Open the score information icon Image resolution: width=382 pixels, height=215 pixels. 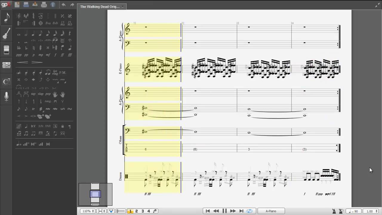coord(53,4)
